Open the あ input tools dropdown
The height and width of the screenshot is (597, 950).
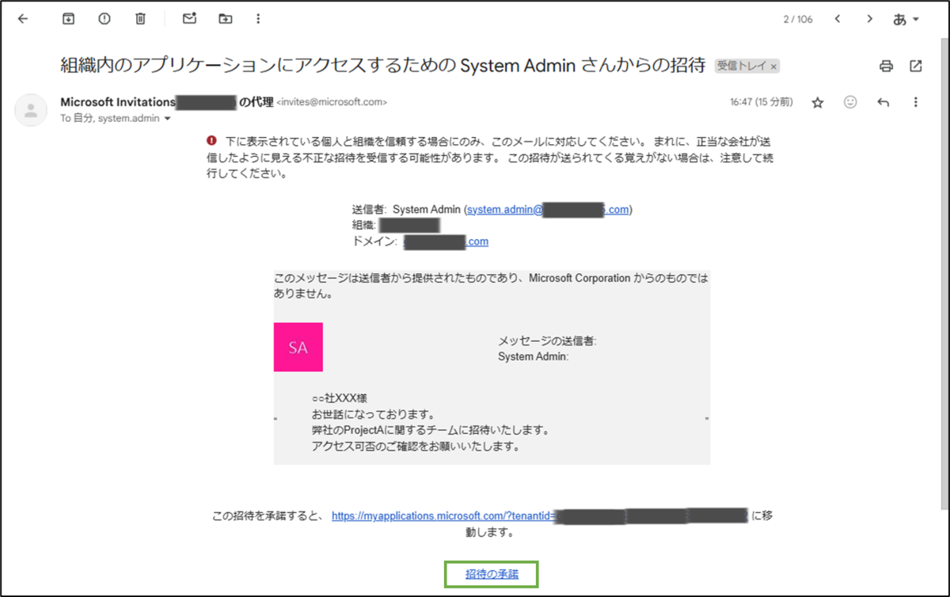click(906, 19)
